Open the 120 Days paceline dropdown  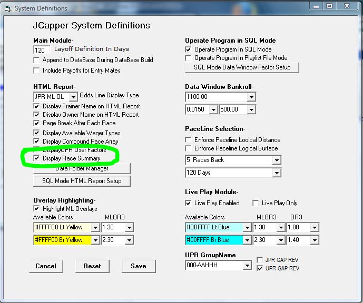pyautogui.click(x=277, y=173)
